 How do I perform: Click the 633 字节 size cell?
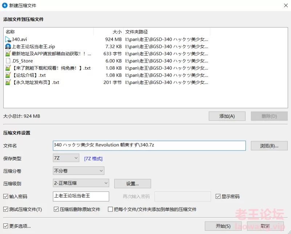[x=112, y=53]
